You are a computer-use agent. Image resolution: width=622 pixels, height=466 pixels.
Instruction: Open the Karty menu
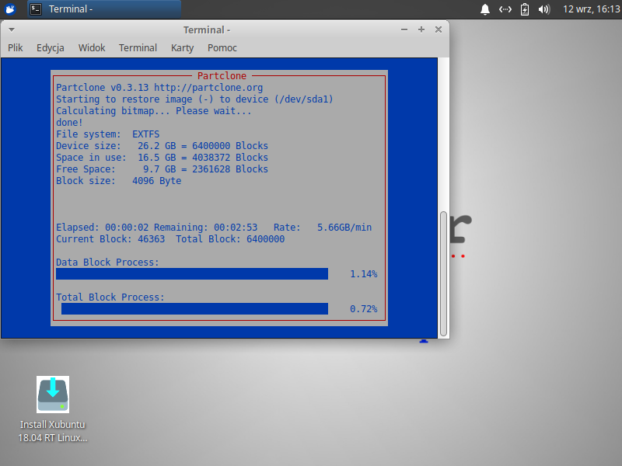pyautogui.click(x=182, y=47)
